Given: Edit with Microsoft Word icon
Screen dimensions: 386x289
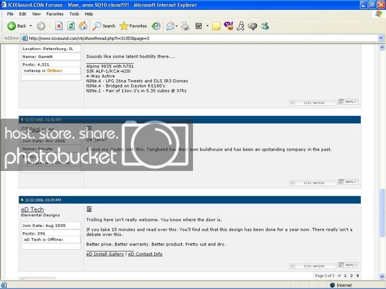Looking at the screenshot, I should (199, 26).
